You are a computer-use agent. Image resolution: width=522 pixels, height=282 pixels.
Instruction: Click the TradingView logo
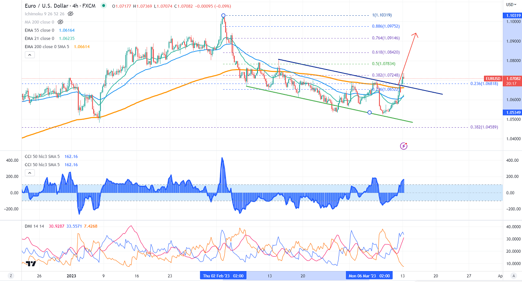pyautogui.click(x=31, y=264)
